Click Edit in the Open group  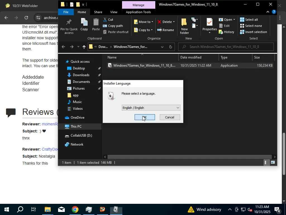[224, 26]
